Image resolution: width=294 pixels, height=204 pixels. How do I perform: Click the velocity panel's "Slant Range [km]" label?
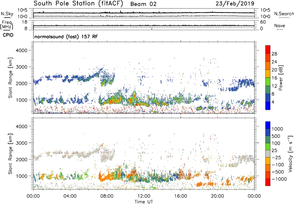[x=10, y=154]
